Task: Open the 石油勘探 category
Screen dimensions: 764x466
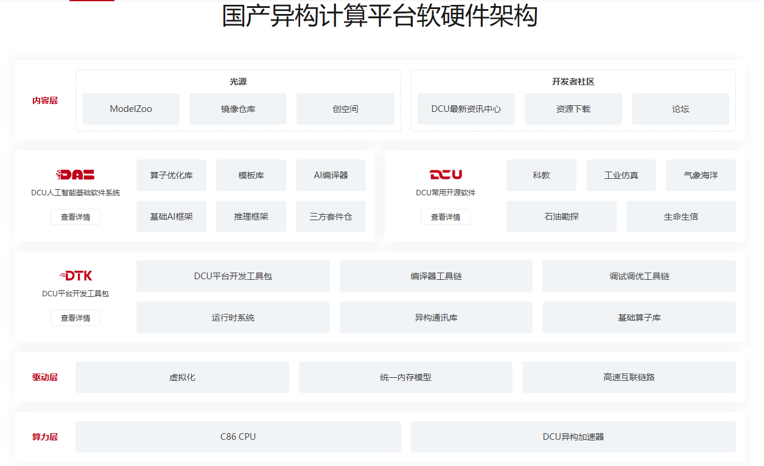Action: (561, 217)
